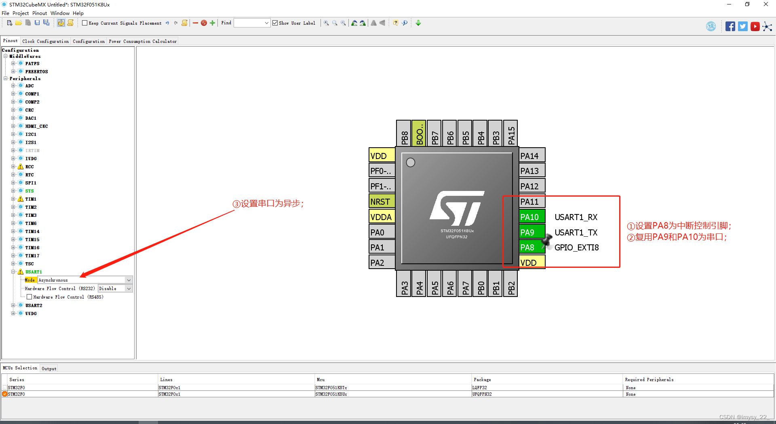
Task: Open the USART1 Mode dropdown
Action: click(129, 280)
